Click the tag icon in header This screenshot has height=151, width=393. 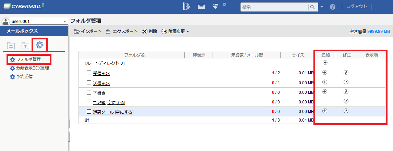click(215, 7)
